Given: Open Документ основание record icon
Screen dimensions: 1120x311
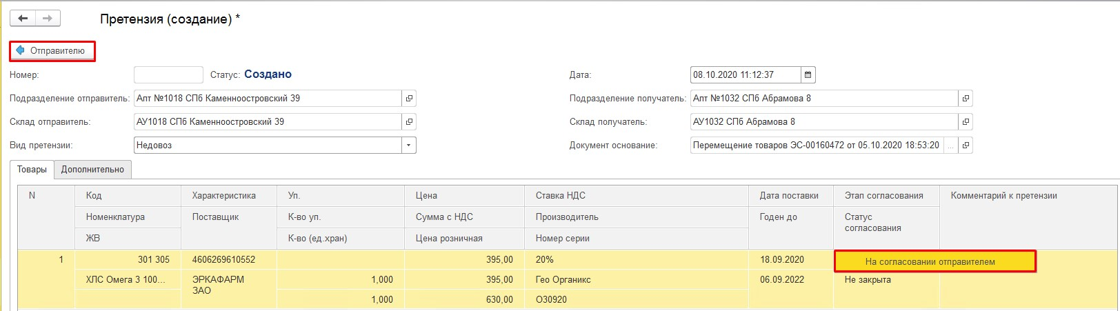Looking at the screenshot, I should 966,146.
